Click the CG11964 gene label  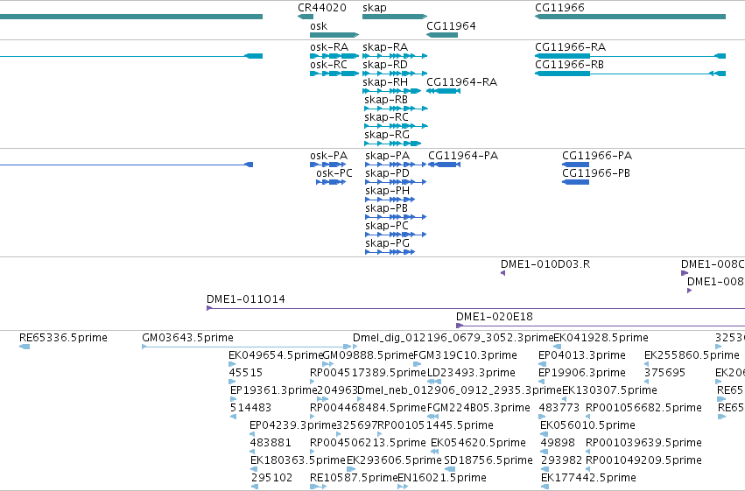coord(451,25)
